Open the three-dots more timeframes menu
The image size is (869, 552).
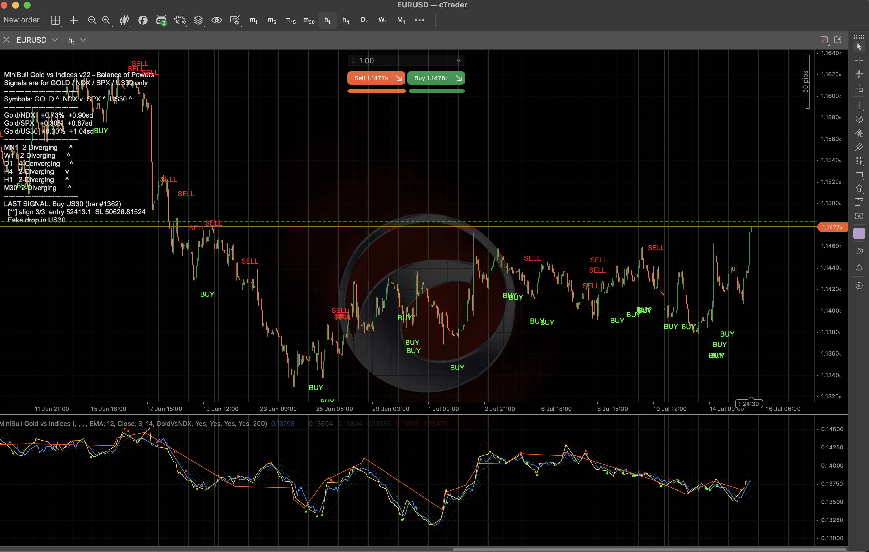coord(419,20)
